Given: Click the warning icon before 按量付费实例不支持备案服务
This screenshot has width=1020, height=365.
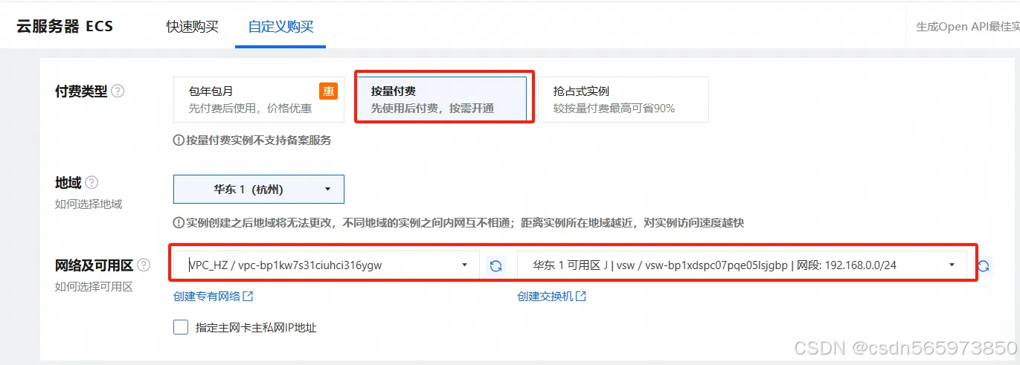Looking at the screenshot, I should [x=179, y=140].
